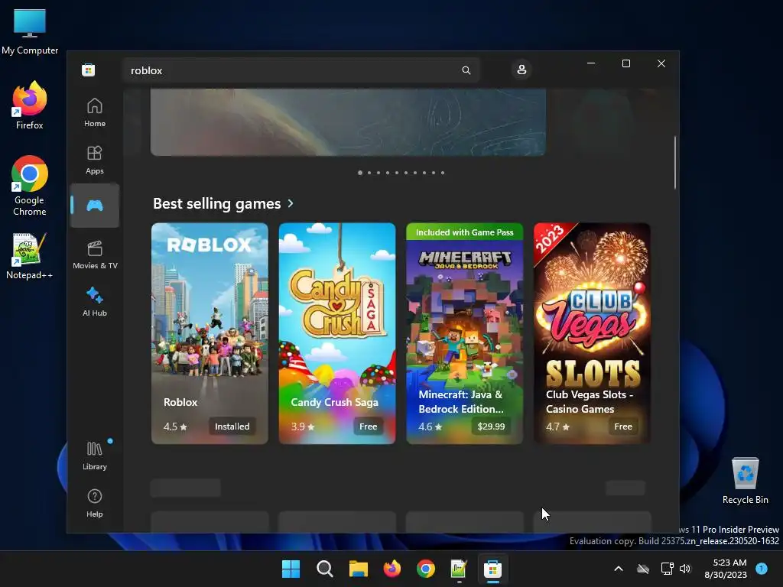Screen dimensions: 783x587
Task: Open the volume speaker tray icon
Action: (x=685, y=569)
